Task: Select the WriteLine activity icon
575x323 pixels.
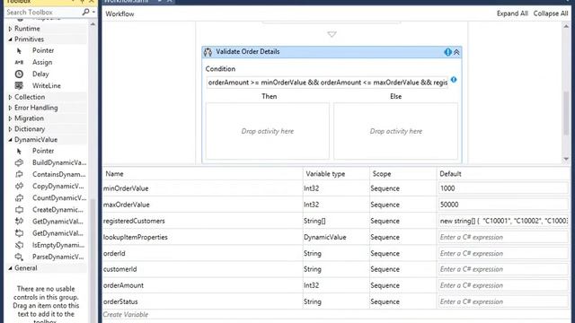Action: (x=19, y=86)
